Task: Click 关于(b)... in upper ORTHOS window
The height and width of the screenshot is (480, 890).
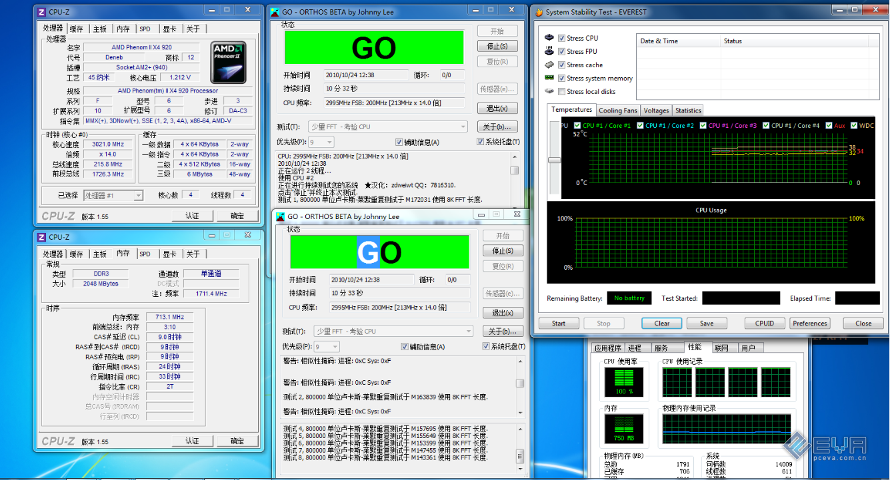Action: (497, 126)
